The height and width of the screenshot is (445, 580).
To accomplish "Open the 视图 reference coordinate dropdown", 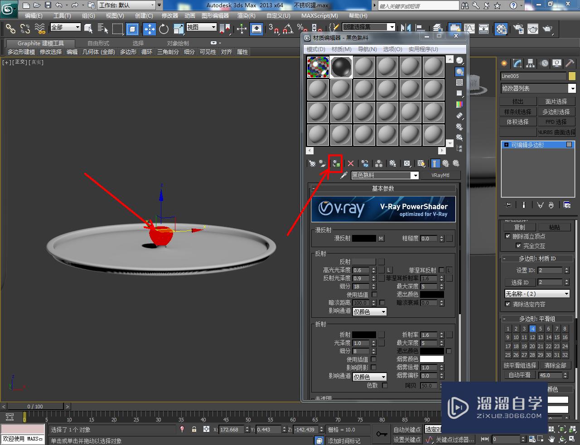I will click(201, 27).
